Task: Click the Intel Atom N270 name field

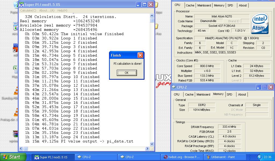Action: [x=222, y=16]
